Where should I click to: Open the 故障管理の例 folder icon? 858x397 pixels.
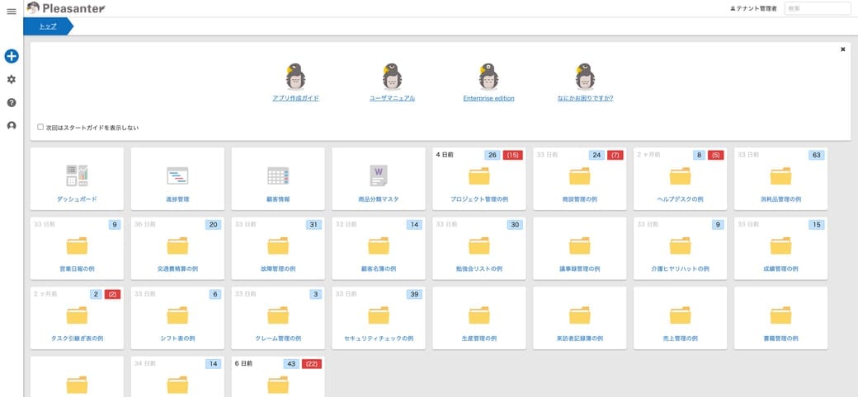coord(278,245)
